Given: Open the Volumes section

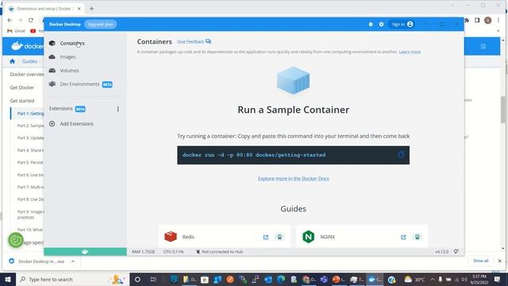Looking at the screenshot, I should coord(69,71).
